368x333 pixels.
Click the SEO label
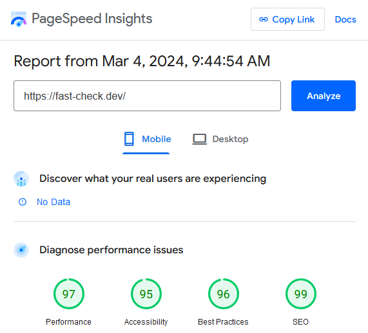(x=300, y=322)
